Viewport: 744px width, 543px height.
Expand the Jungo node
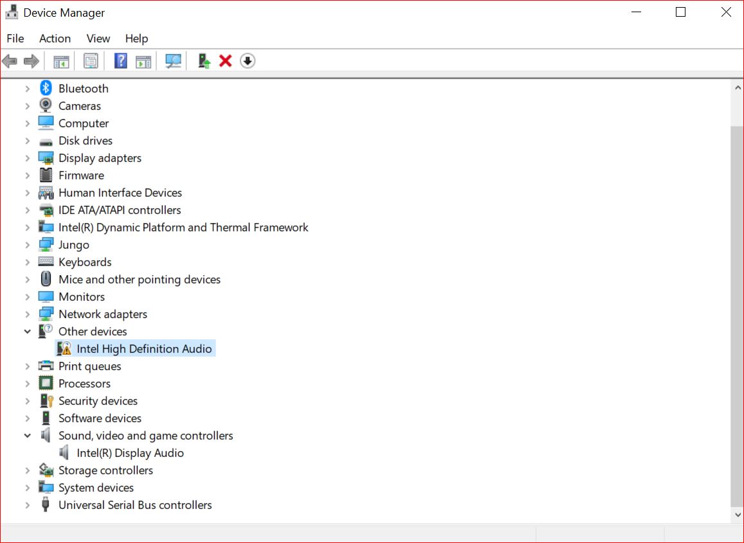pos(28,245)
